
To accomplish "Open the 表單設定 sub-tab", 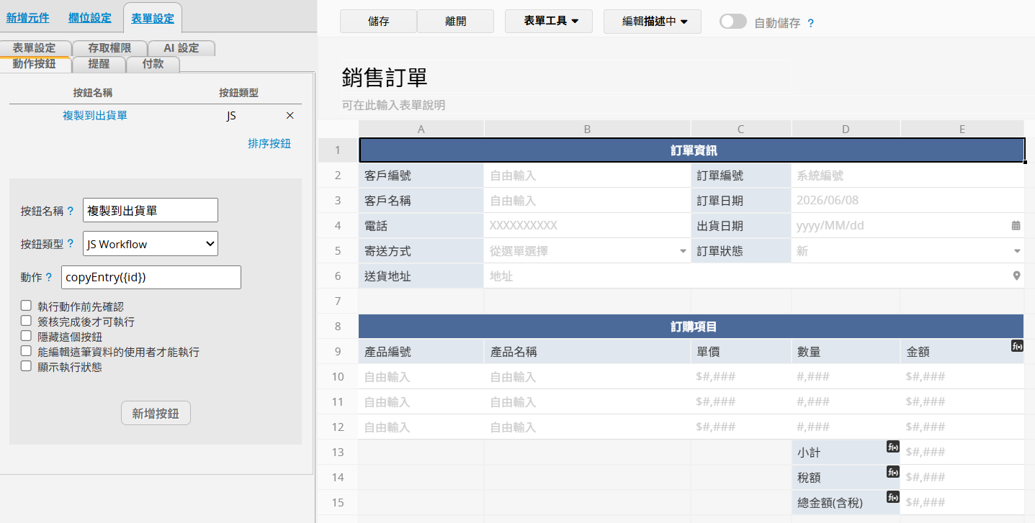I will [x=34, y=48].
